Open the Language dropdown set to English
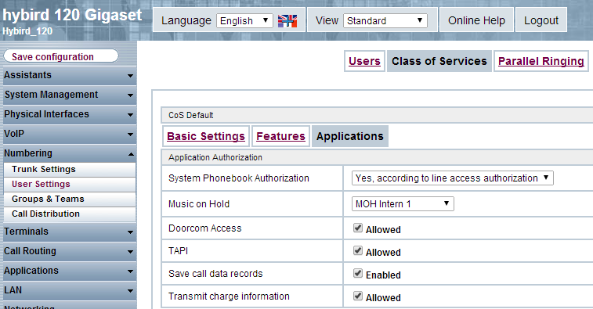This screenshot has height=309, width=593. click(x=244, y=21)
